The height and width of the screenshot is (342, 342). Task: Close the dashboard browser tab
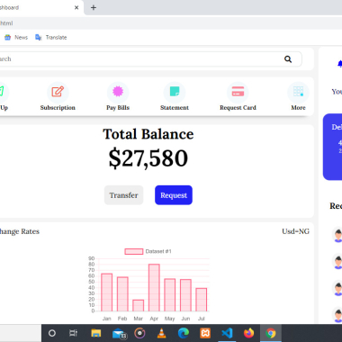[x=76, y=8]
